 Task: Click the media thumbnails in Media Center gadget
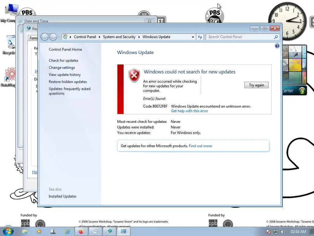click(294, 65)
